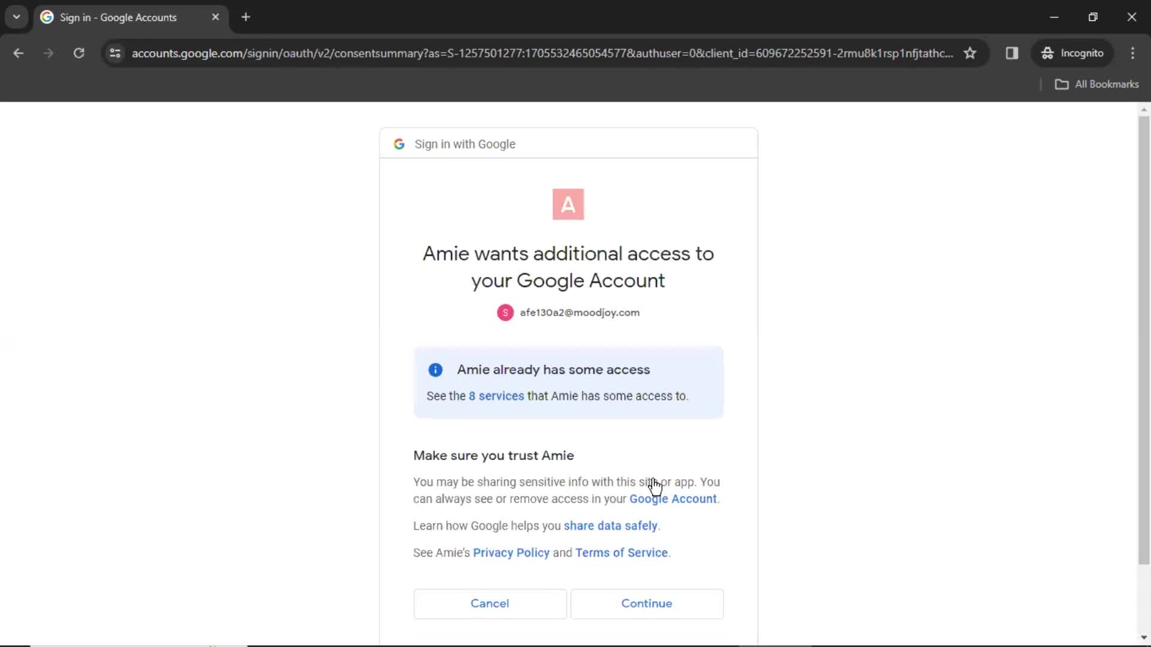
Task: Click the Google 'G' icon in address bar
Action: 47,17
